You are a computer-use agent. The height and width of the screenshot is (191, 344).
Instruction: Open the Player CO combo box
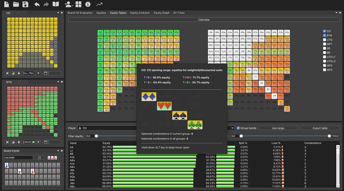point(107,128)
